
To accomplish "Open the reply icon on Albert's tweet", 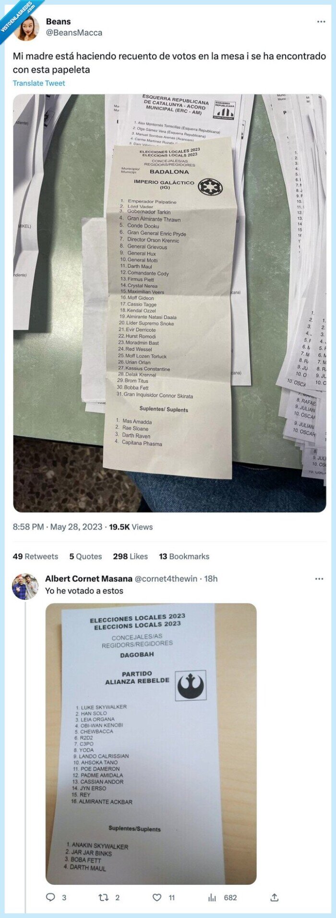I will [x=51, y=897].
